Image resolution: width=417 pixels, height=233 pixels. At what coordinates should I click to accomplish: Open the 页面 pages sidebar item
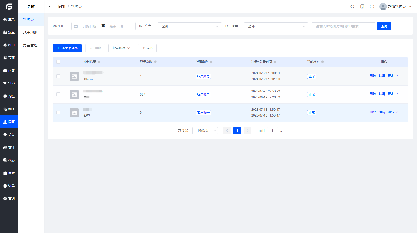pyautogui.click(x=9, y=58)
